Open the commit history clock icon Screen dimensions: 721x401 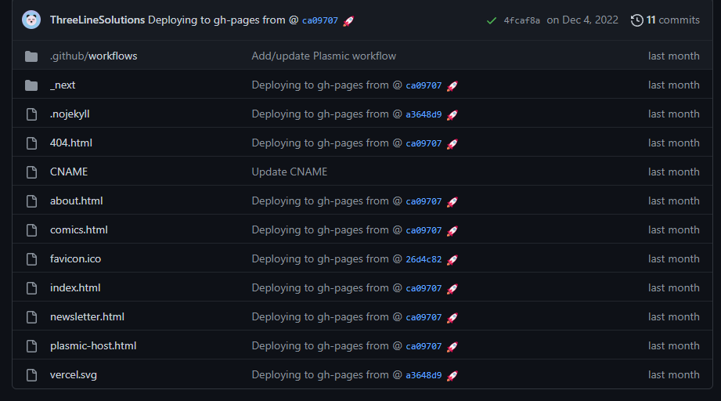(x=637, y=20)
